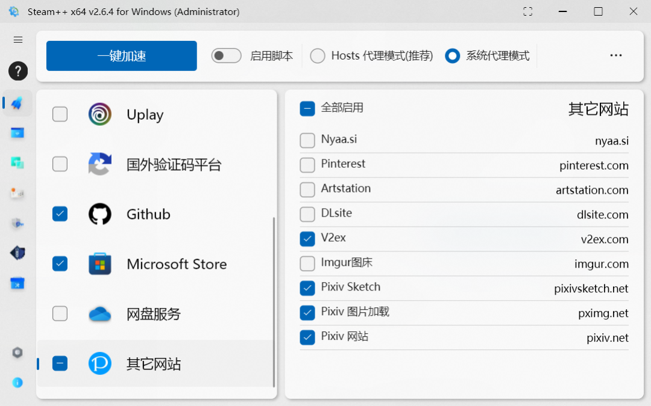Open the shield key authenticator sidebar icon
The width and height of the screenshot is (651, 406).
tap(17, 223)
